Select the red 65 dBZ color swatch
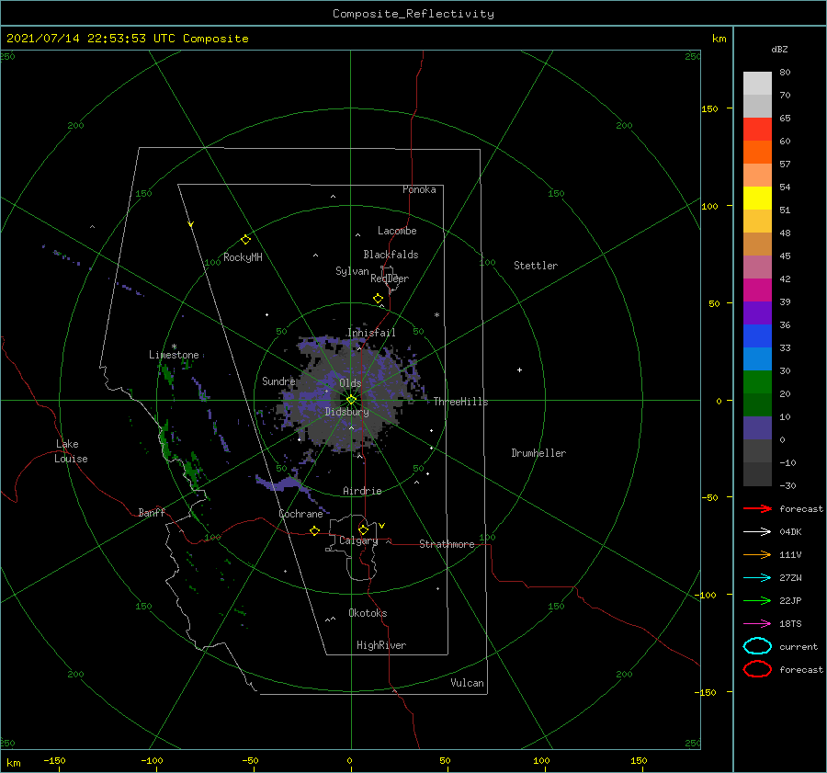Screen dimensions: 827x773 click(x=757, y=129)
